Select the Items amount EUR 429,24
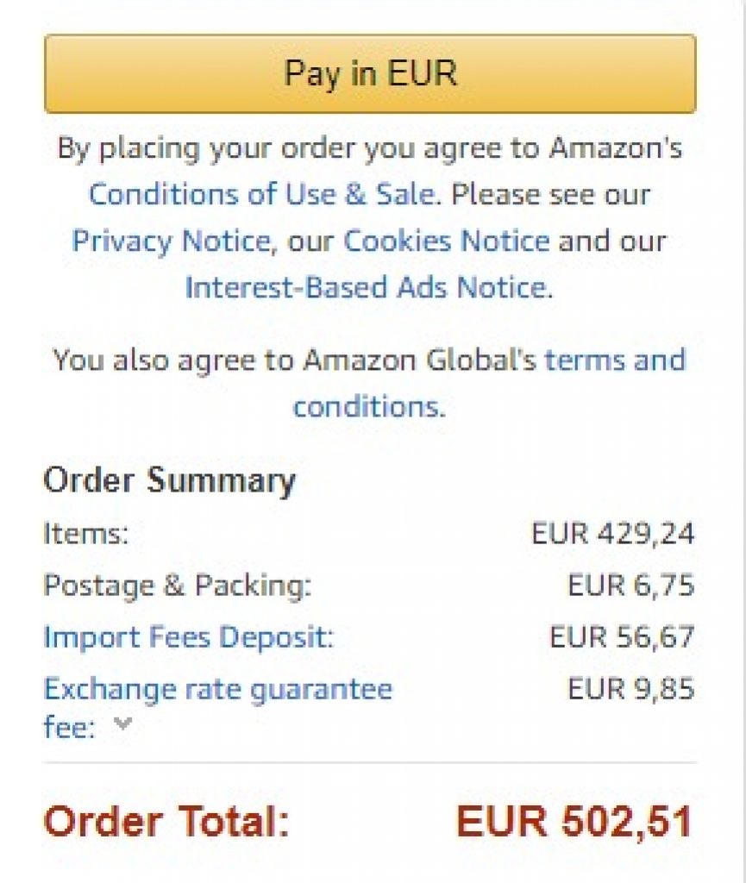 point(612,535)
